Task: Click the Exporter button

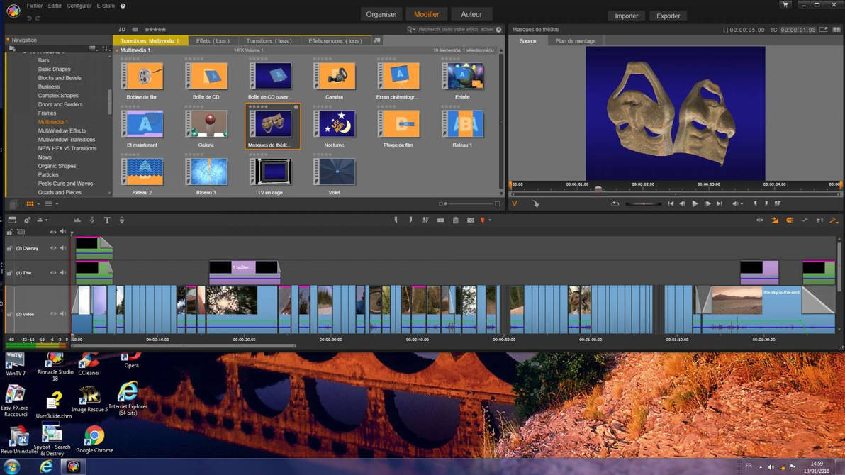Action: click(x=668, y=16)
